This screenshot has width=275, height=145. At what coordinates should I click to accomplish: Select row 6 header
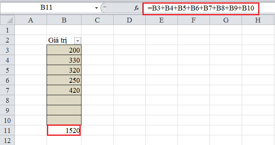tap(7, 80)
